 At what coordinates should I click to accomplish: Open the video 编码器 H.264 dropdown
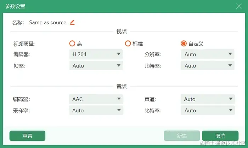coord(96,54)
